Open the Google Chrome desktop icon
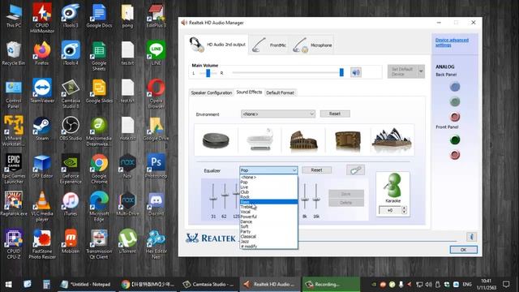519x292 pixels. click(99, 169)
